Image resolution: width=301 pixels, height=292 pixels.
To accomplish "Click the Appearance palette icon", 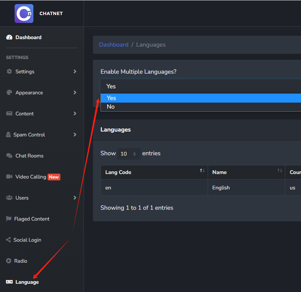I will pyautogui.click(x=9, y=92).
